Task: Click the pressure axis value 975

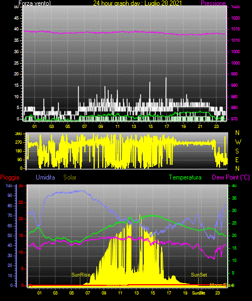Action: pyautogui.click(x=234, y=119)
